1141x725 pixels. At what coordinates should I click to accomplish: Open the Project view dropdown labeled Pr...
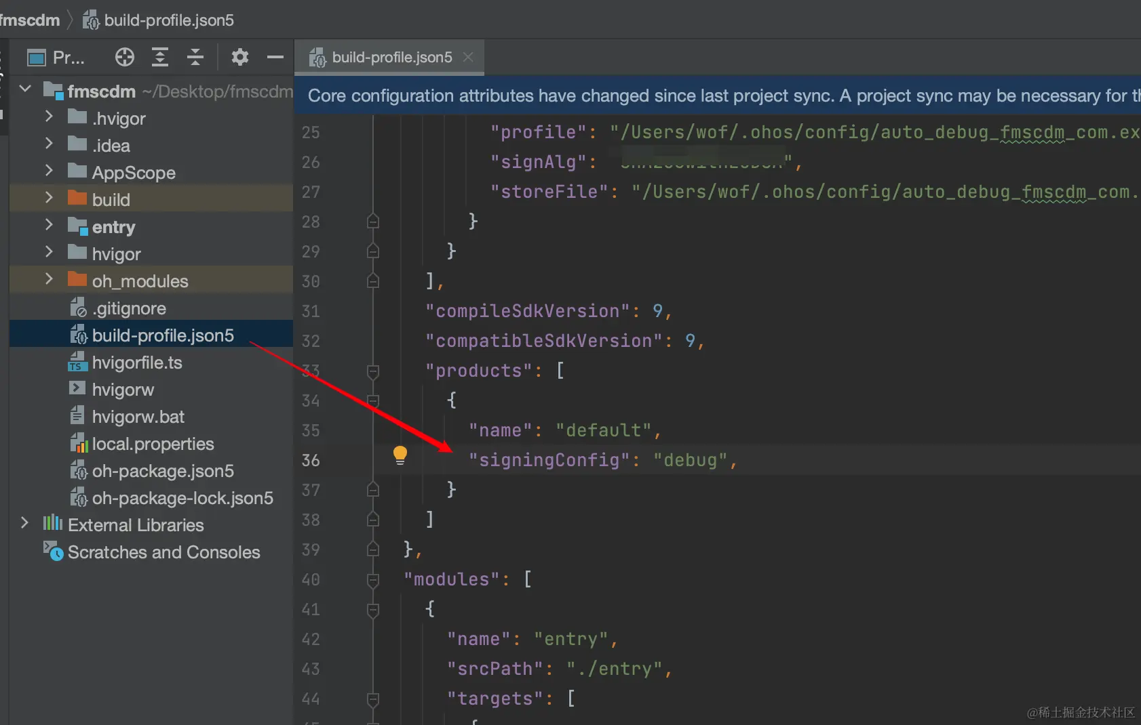click(x=56, y=58)
